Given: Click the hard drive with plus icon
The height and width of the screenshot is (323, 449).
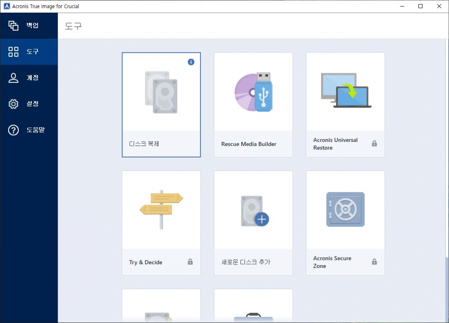Looking at the screenshot, I should (x=255, y=211).
